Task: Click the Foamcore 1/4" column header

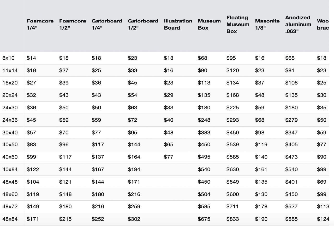Action: point(40,24)
